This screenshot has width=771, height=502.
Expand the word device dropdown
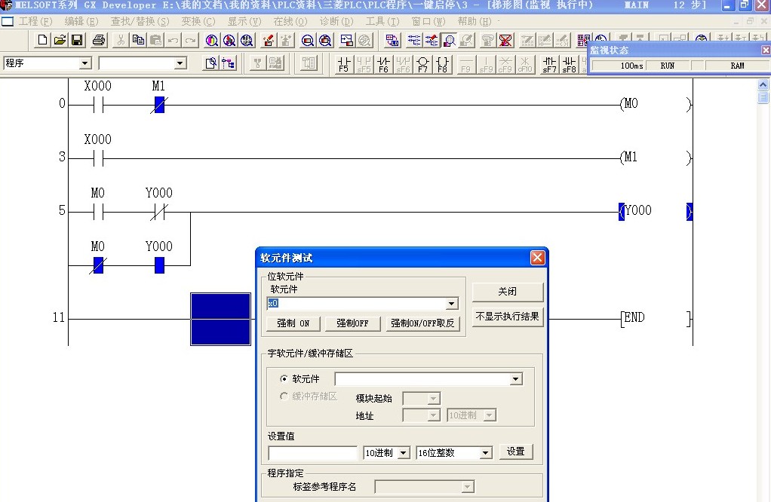click(515, 378)
